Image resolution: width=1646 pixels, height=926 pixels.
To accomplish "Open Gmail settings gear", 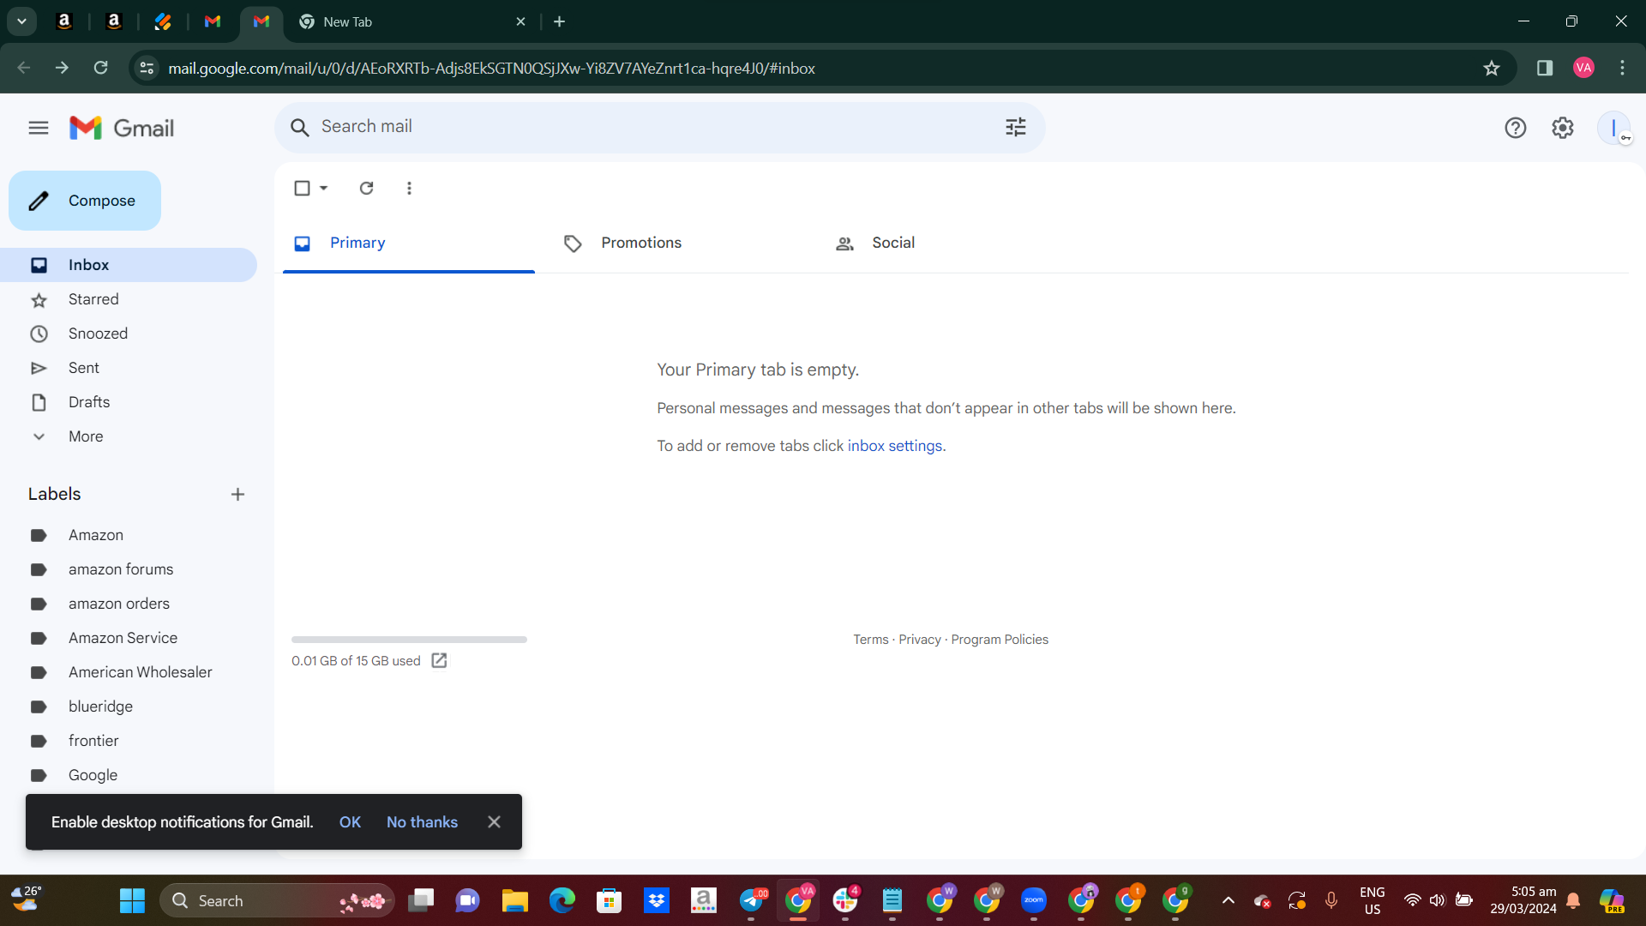I will [1563, 128].
